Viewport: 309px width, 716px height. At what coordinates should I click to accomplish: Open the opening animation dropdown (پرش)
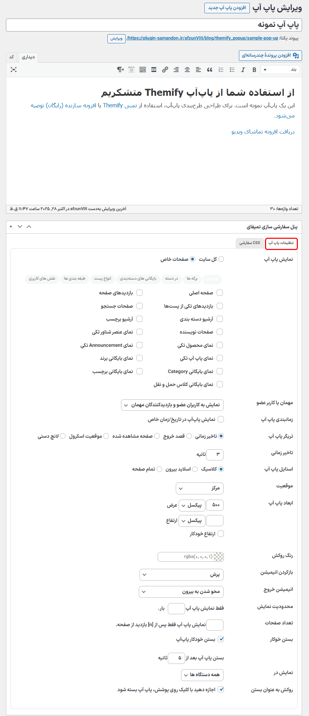click(x=182, y=575)
